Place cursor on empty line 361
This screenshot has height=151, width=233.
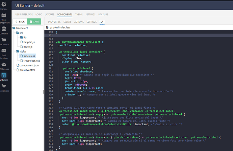coord(138,35)
